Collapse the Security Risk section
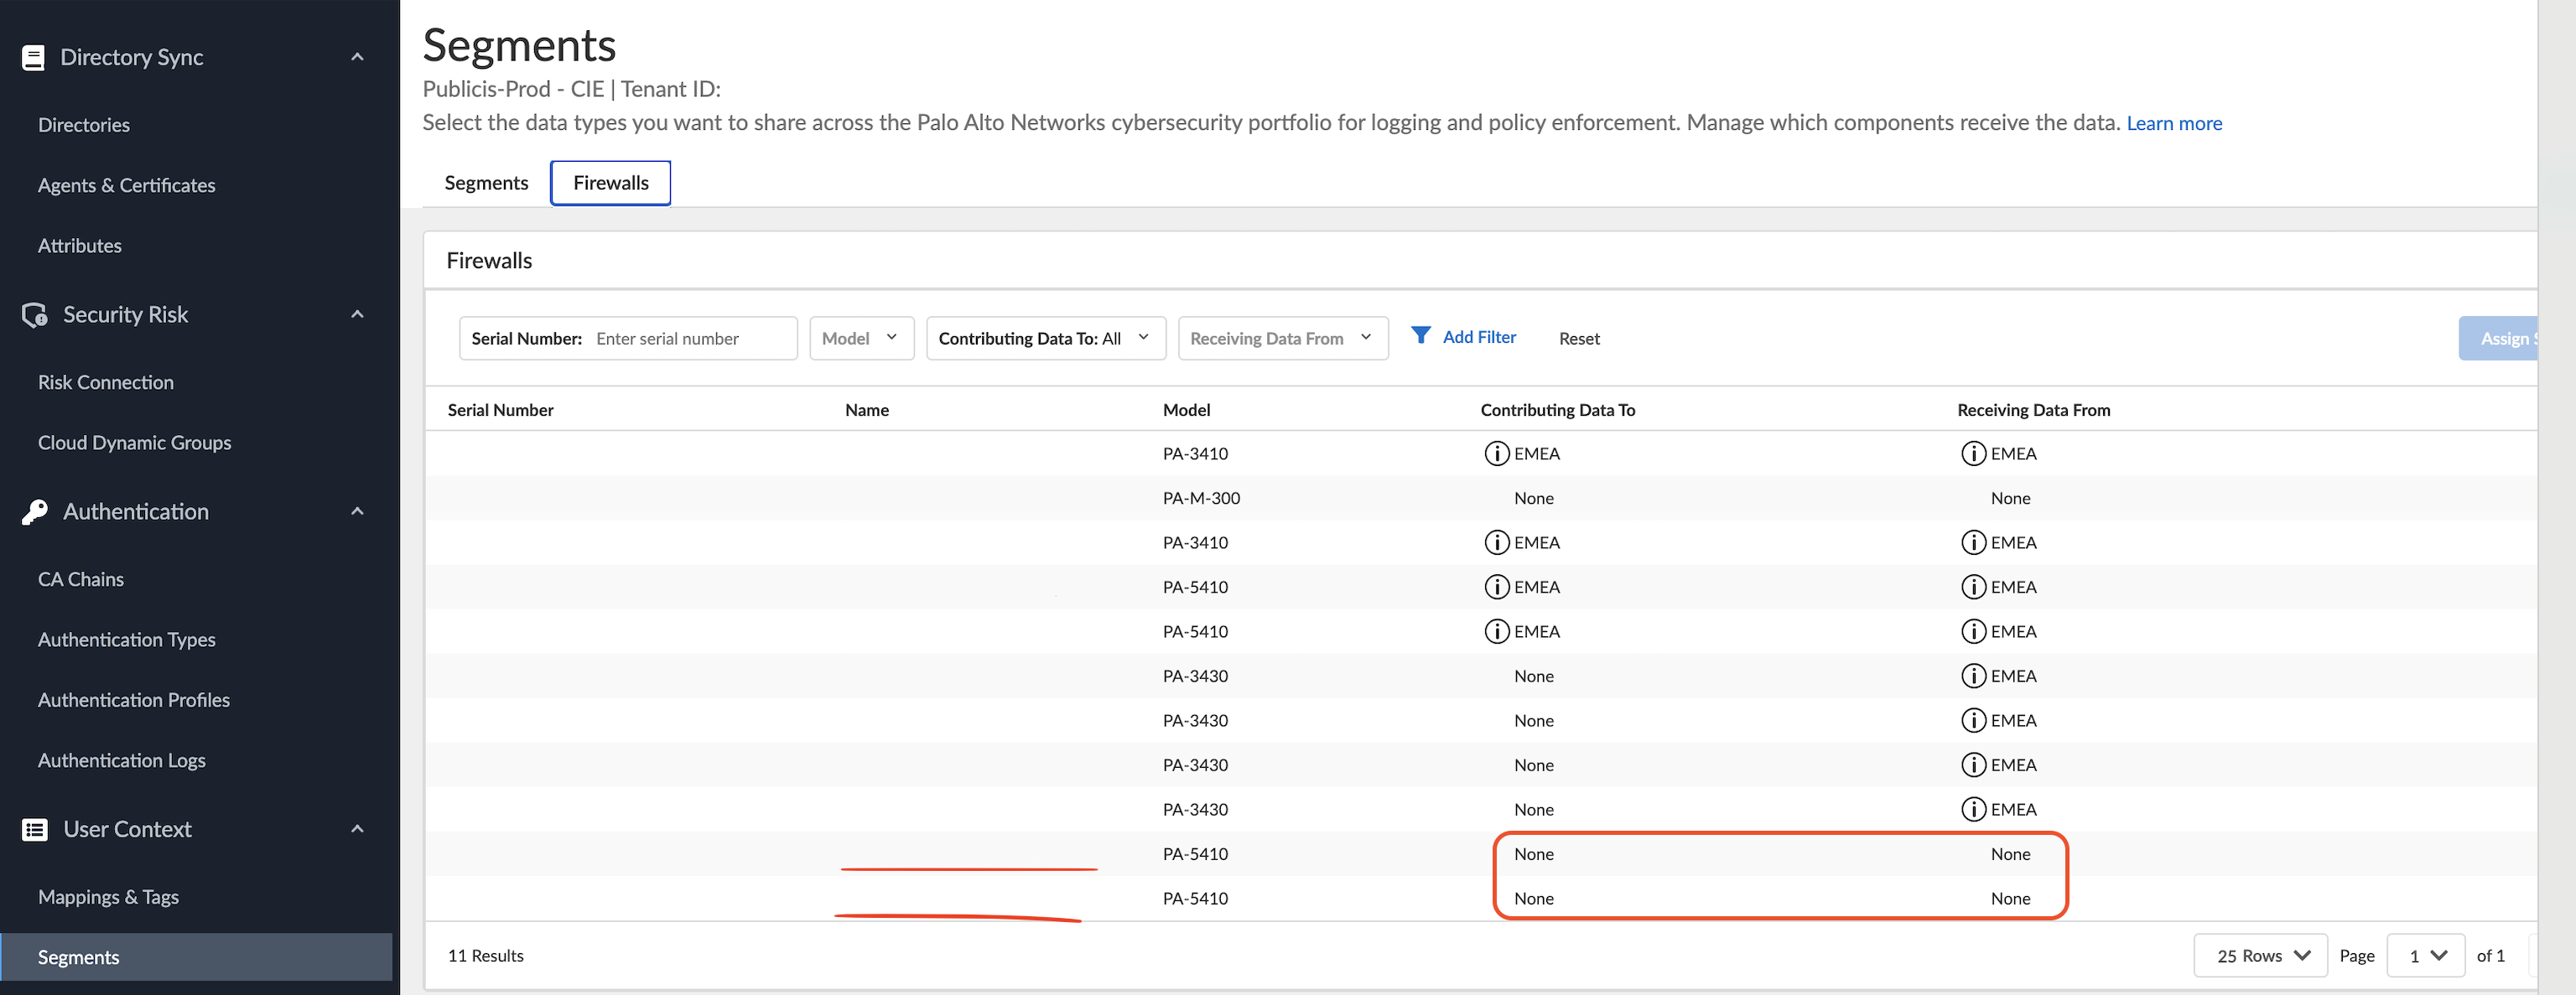This screenshot has width=2576, height=995. (x=357, y=315)
